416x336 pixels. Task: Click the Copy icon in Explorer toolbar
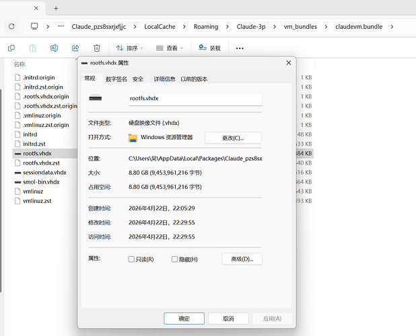pos(11,48)
